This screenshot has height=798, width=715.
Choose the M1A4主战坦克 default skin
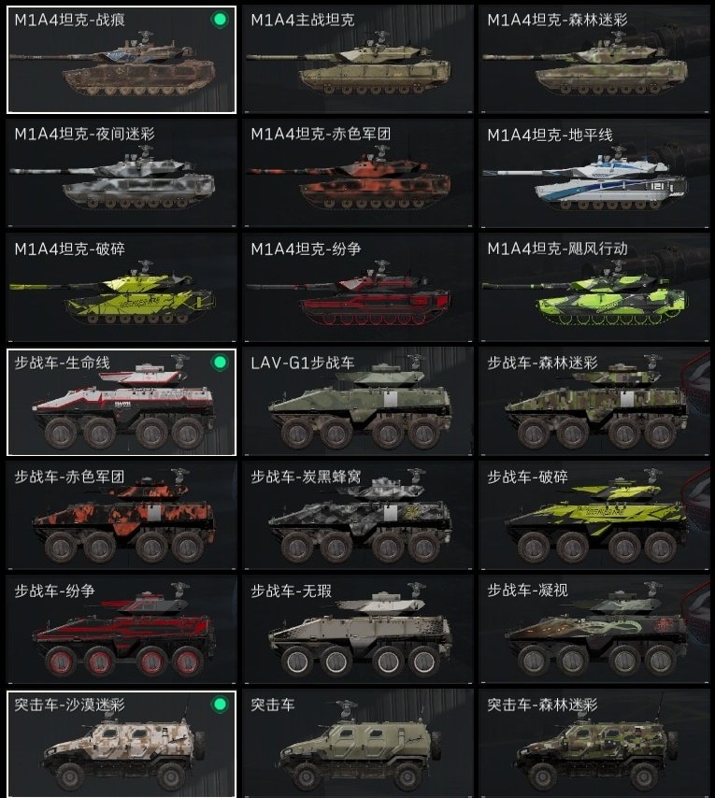358,60
